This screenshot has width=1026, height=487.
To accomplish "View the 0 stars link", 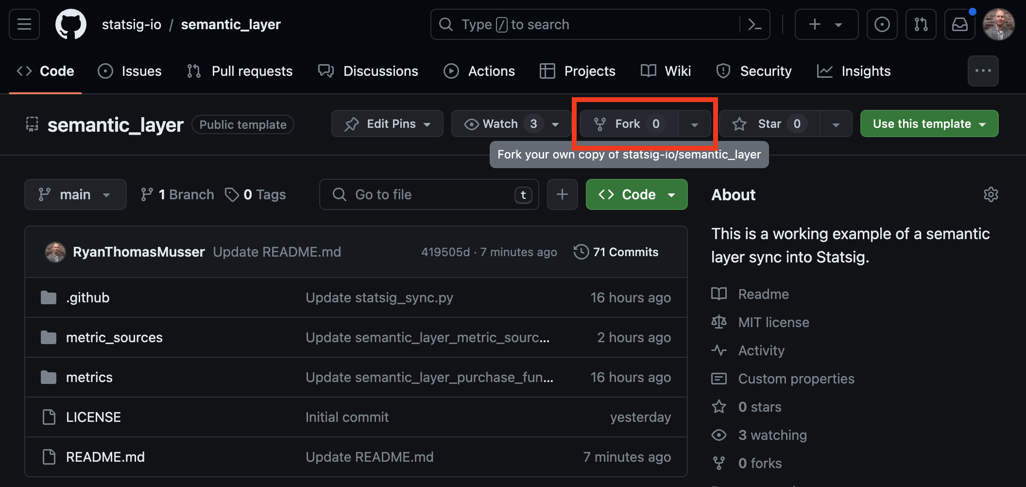I will click(746, 407).
